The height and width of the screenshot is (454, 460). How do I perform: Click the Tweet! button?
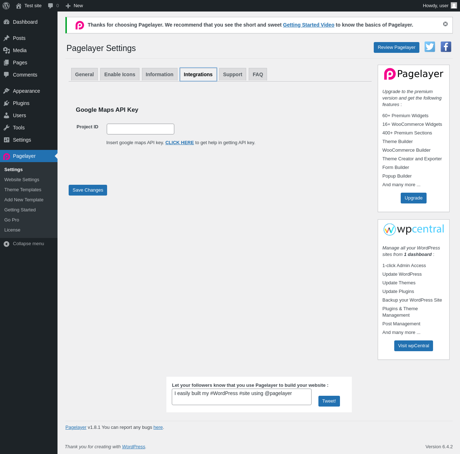tap(329, 401)
